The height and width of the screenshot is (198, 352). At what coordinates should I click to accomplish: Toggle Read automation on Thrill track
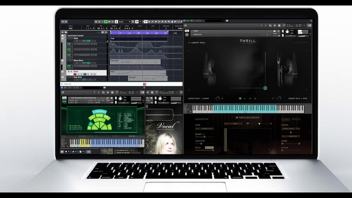pyautogui.click(x=88, y=41)
